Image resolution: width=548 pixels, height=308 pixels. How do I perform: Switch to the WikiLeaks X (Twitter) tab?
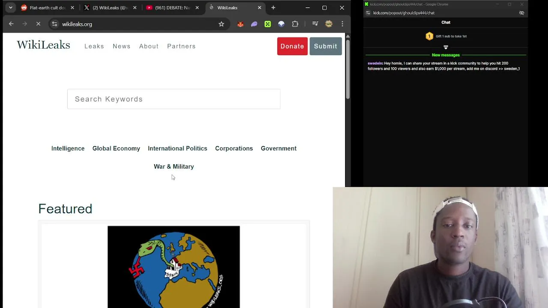(x=110, y=8)
